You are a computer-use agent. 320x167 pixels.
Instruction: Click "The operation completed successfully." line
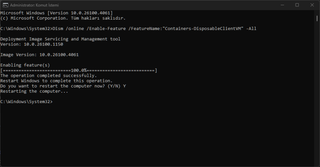point(48,76)
